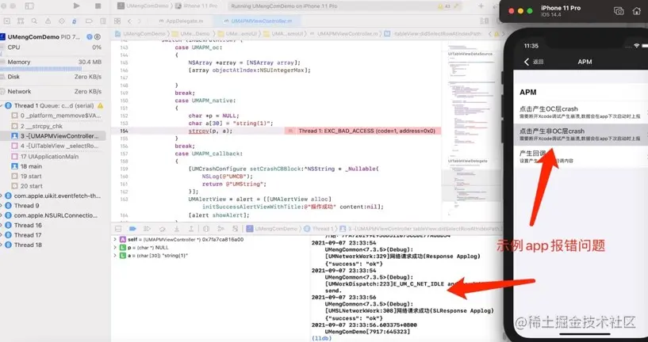Collapse the Thread 1 disclosure triangle
This screenshot has width=648, height=342.
2,105
